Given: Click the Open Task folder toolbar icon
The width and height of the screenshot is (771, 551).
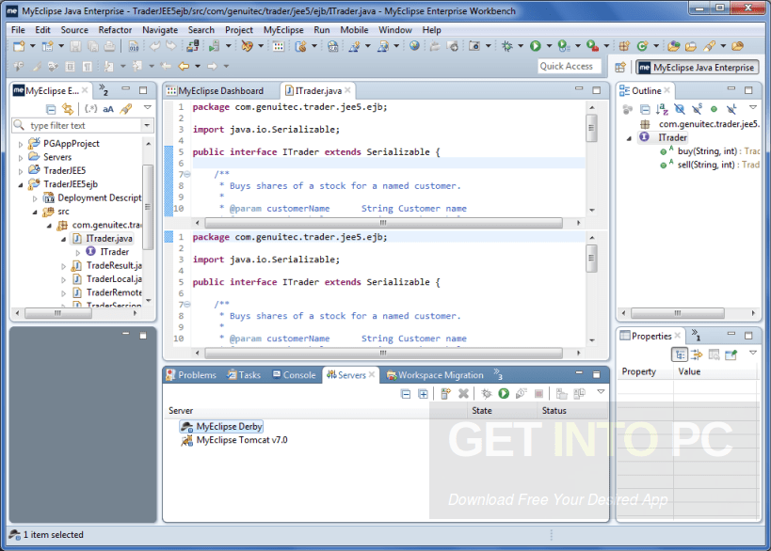Looking at the screenshot, I should click(691, 46).
